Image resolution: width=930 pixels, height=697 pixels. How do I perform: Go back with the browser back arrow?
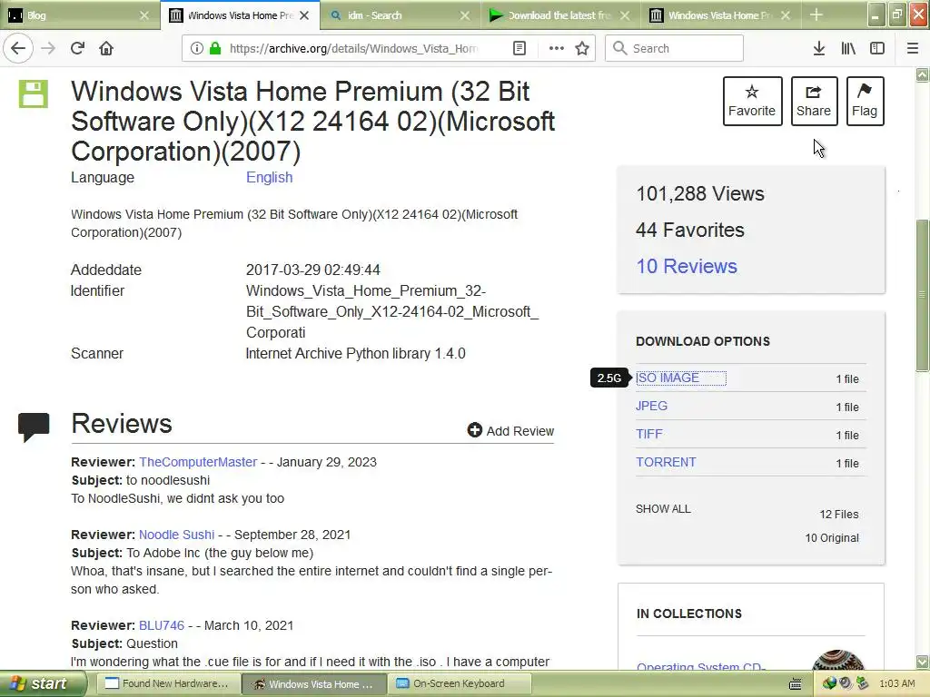pos(18,48)
